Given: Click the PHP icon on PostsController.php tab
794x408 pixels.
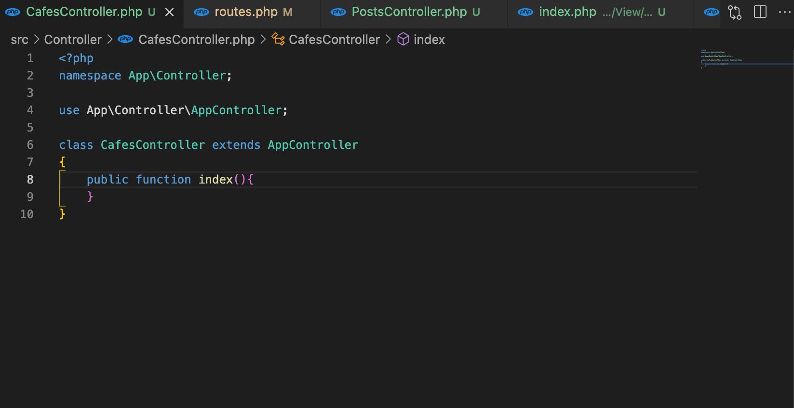Looking at the screenshot, I should click(338, 12).
